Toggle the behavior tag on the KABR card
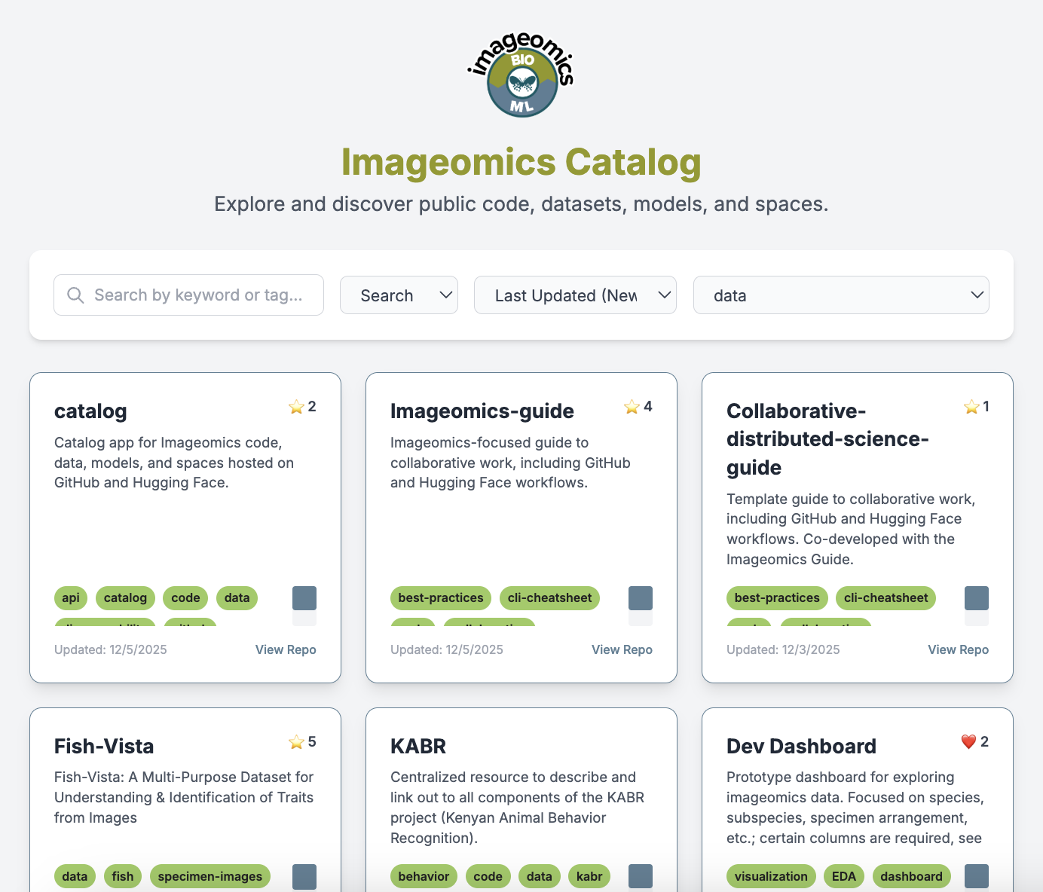This screenshot has width=1043, height=892. (424, 876)
